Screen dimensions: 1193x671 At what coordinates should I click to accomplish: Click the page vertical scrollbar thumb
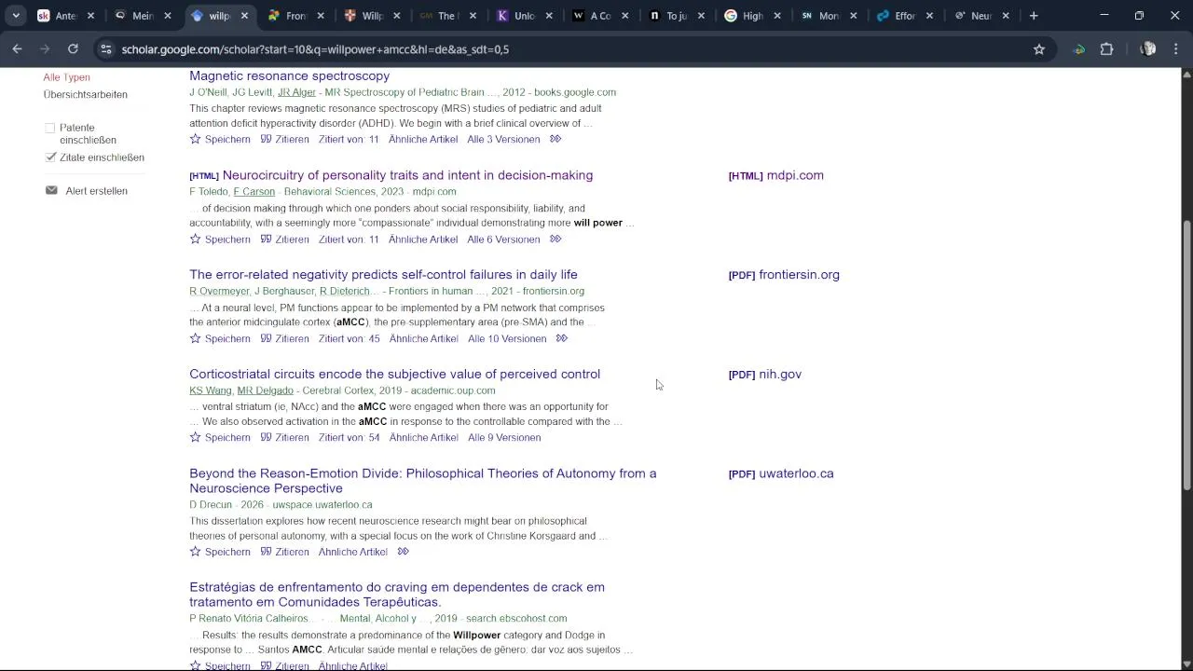tap(1186, 354)
